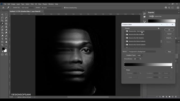Expand the Blue Gradients preset folder

point(125,35)
